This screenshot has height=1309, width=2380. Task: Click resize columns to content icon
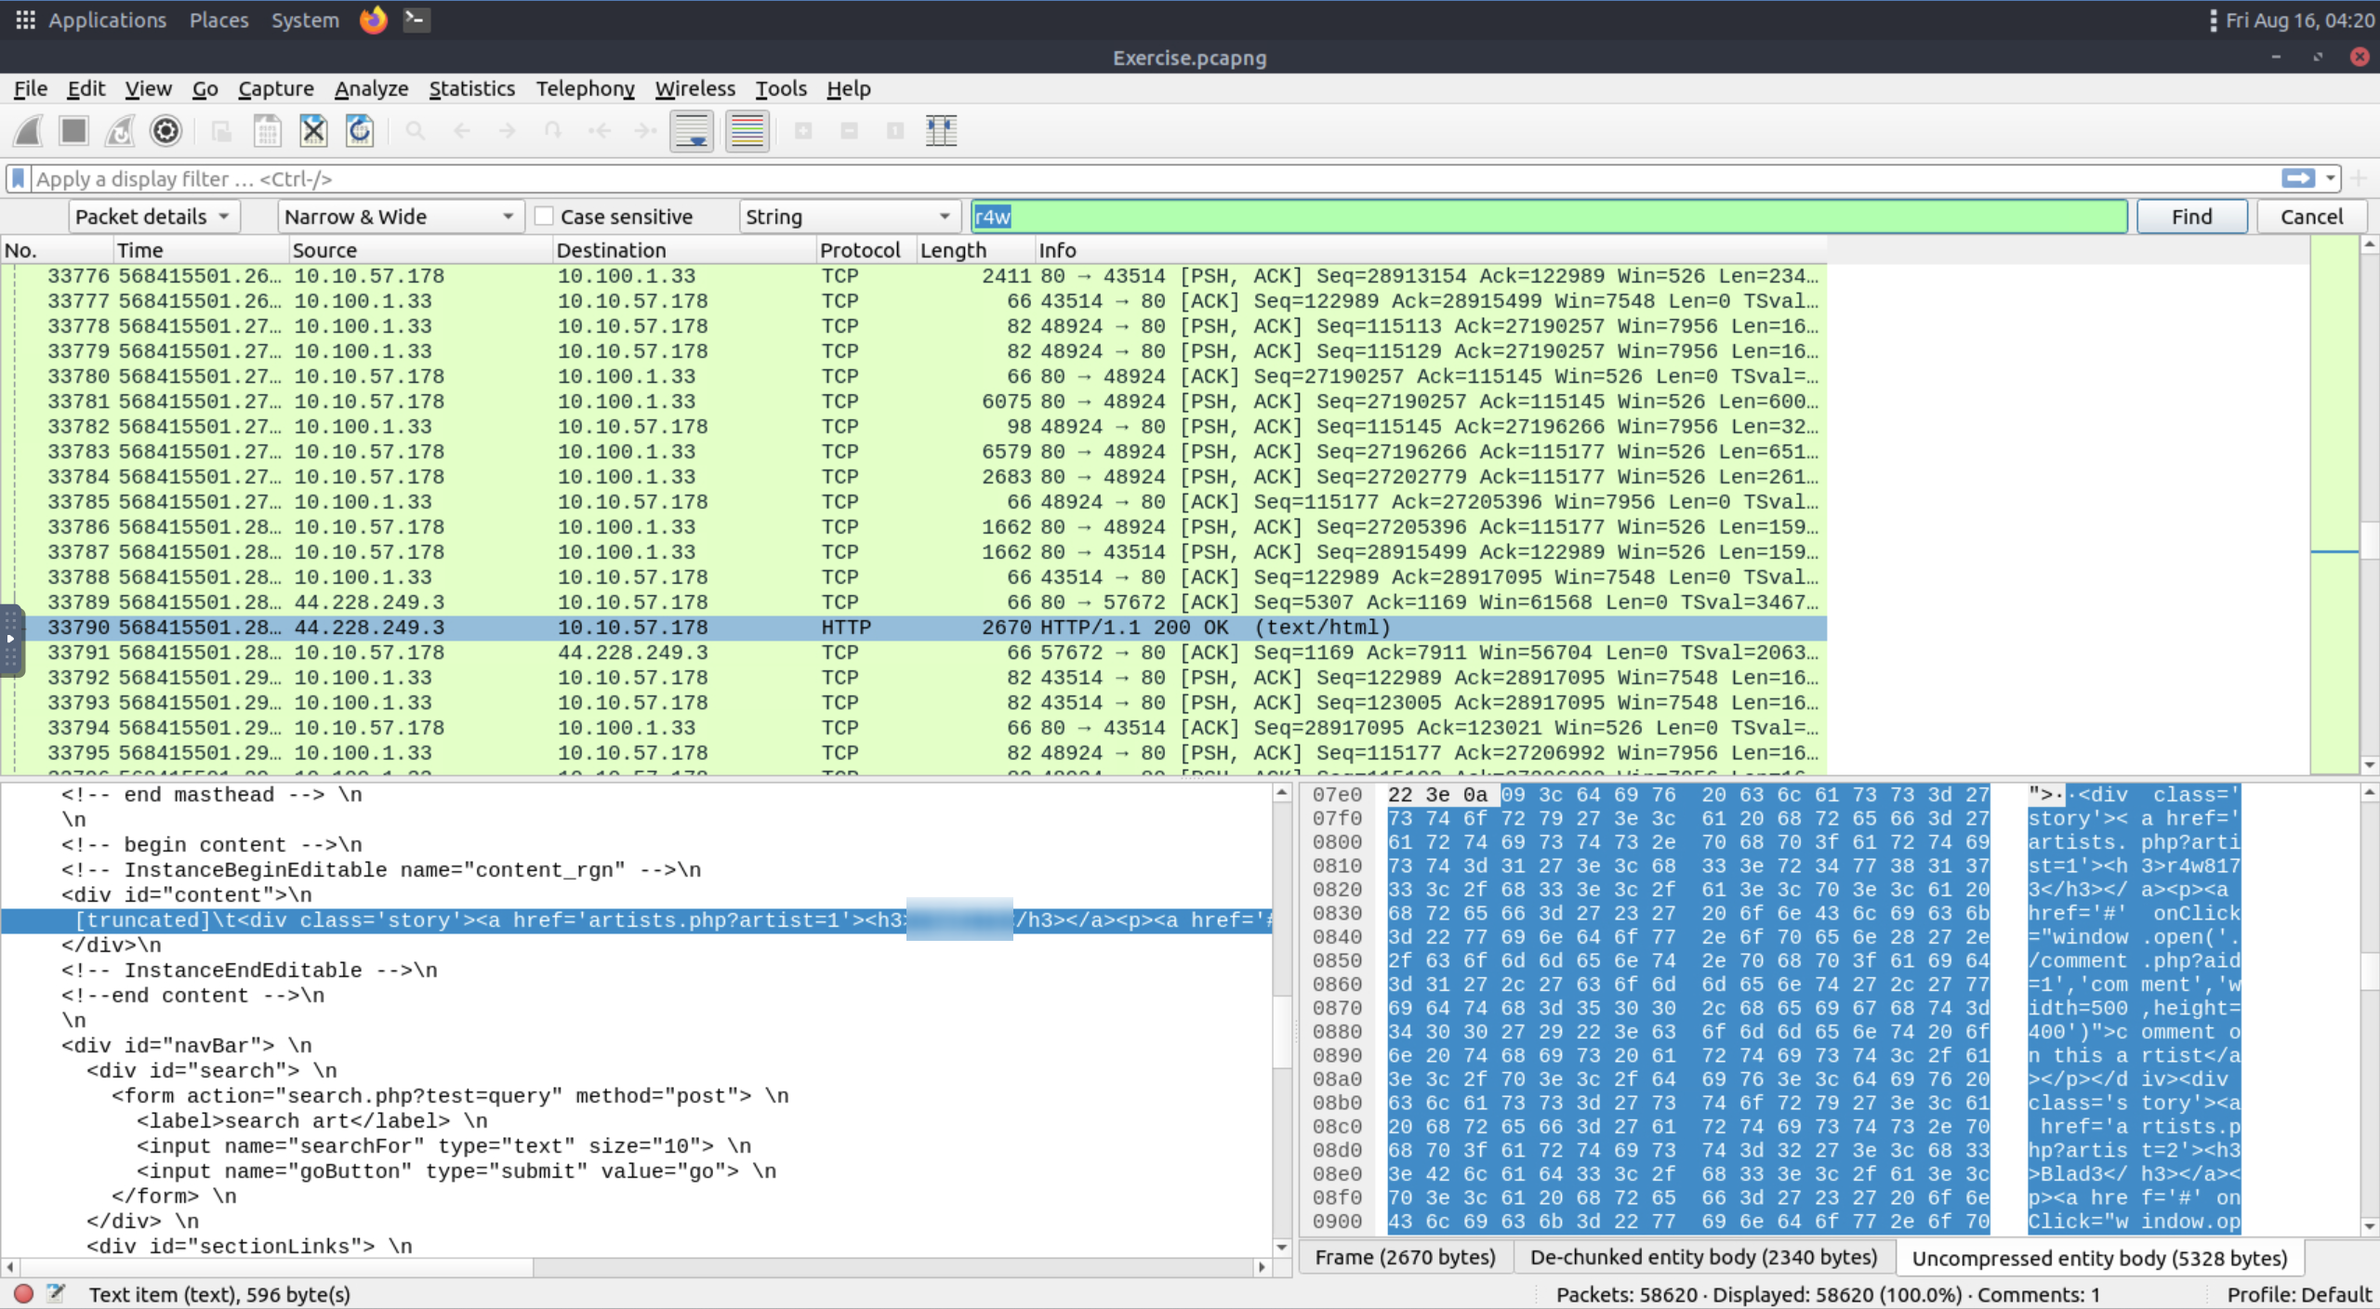(941, 131)
